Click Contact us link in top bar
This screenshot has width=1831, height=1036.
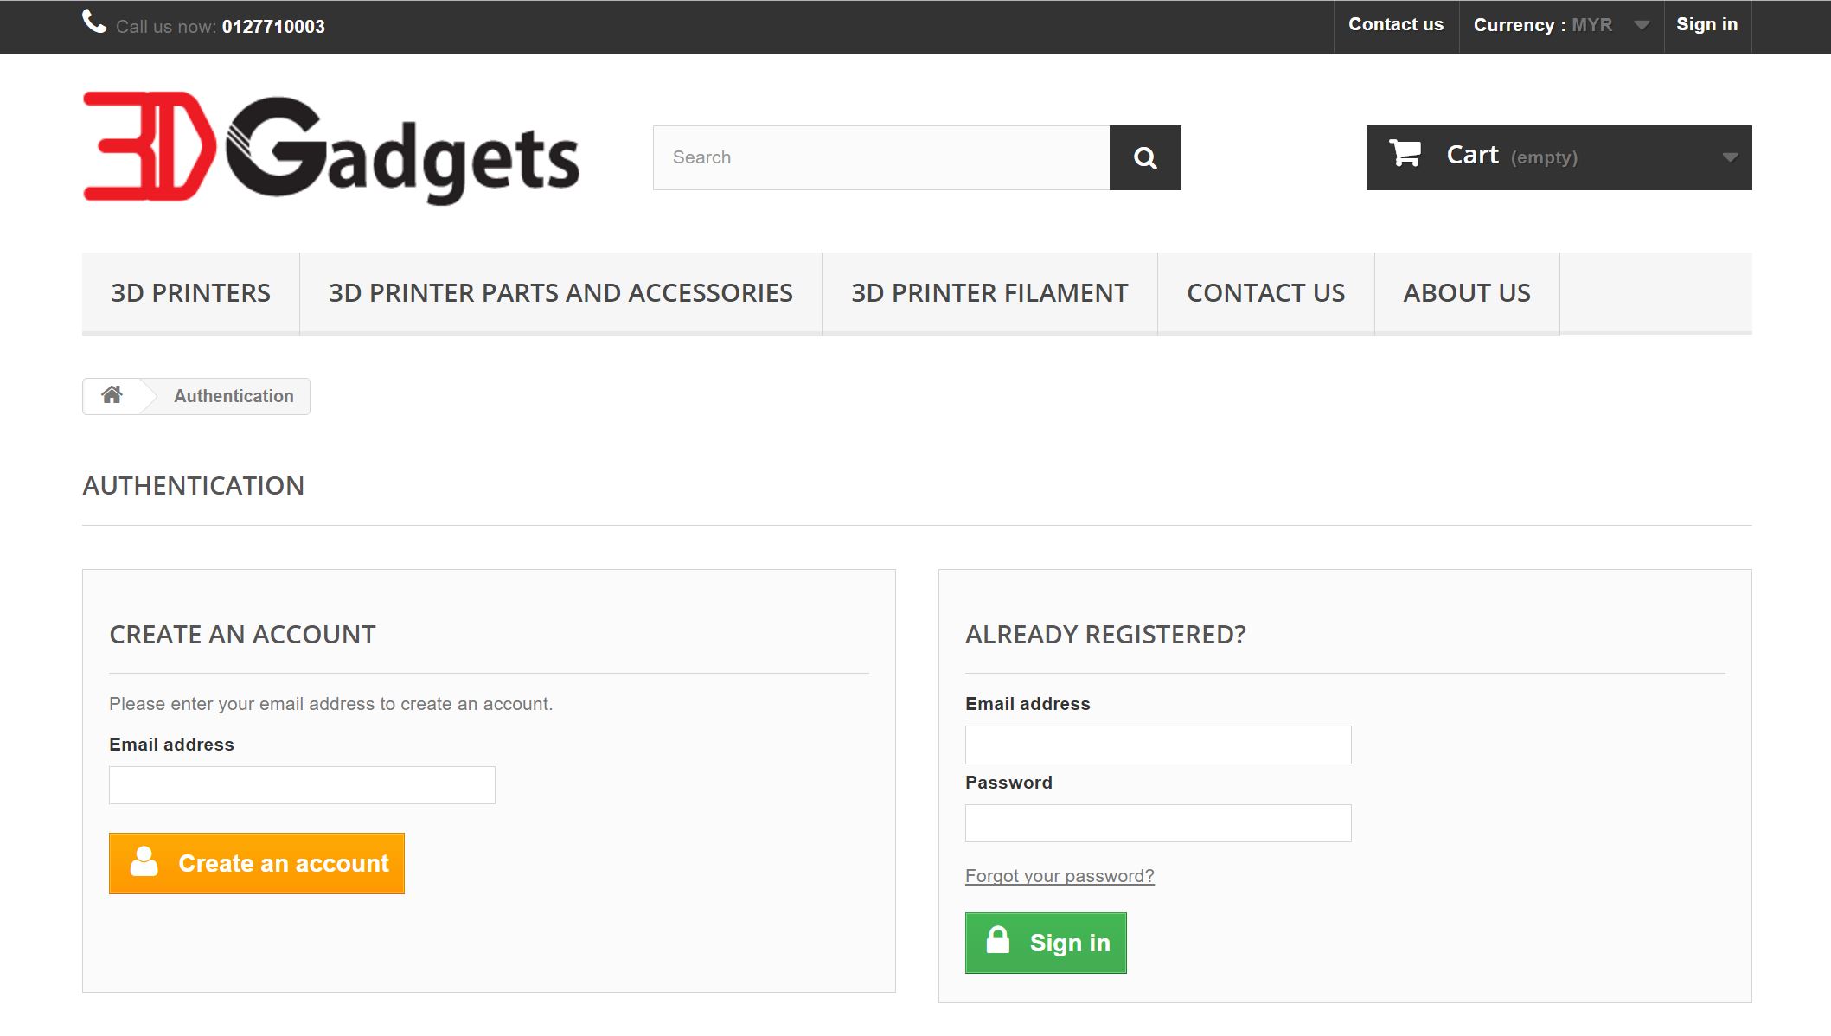(1396, 25)
